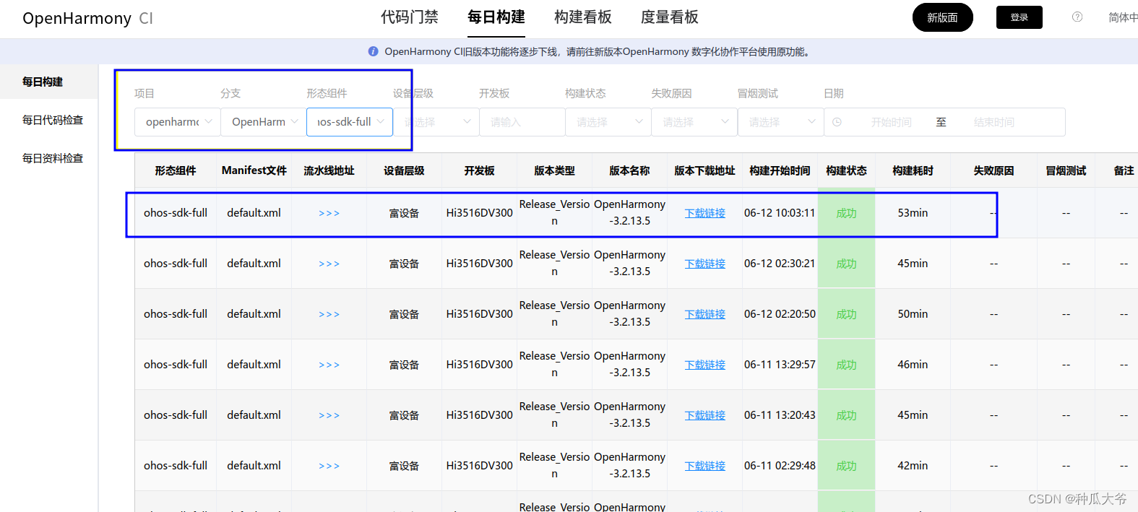
Task: Click 下载链接 for 06-12 02:30:21 build
Action: tap(705, 264)
